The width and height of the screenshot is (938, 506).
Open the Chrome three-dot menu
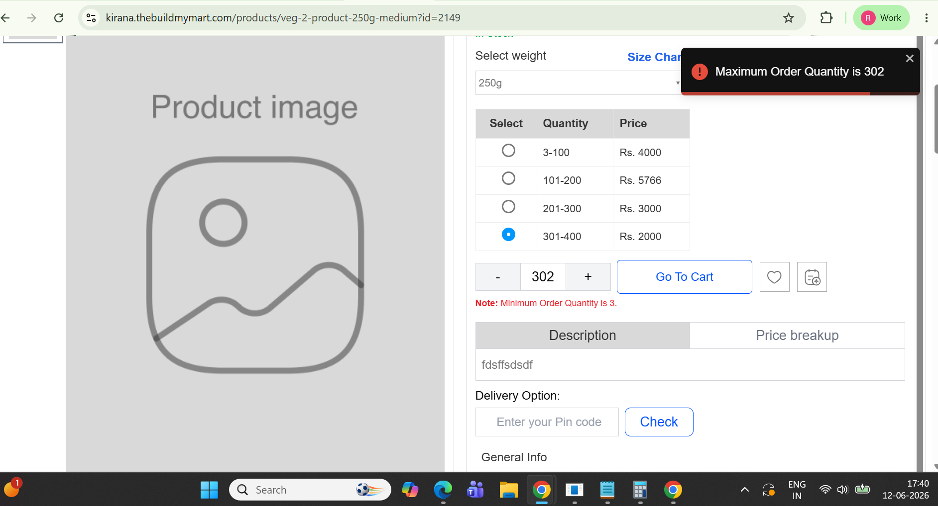click(x=926, y=18)
